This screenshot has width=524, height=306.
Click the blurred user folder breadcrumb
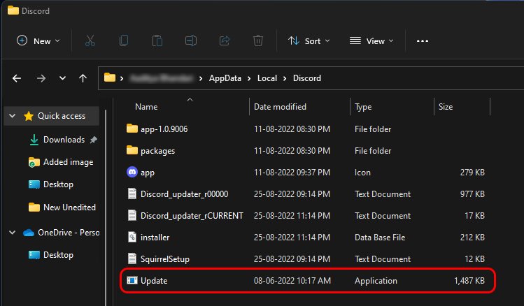coord(162,78)
